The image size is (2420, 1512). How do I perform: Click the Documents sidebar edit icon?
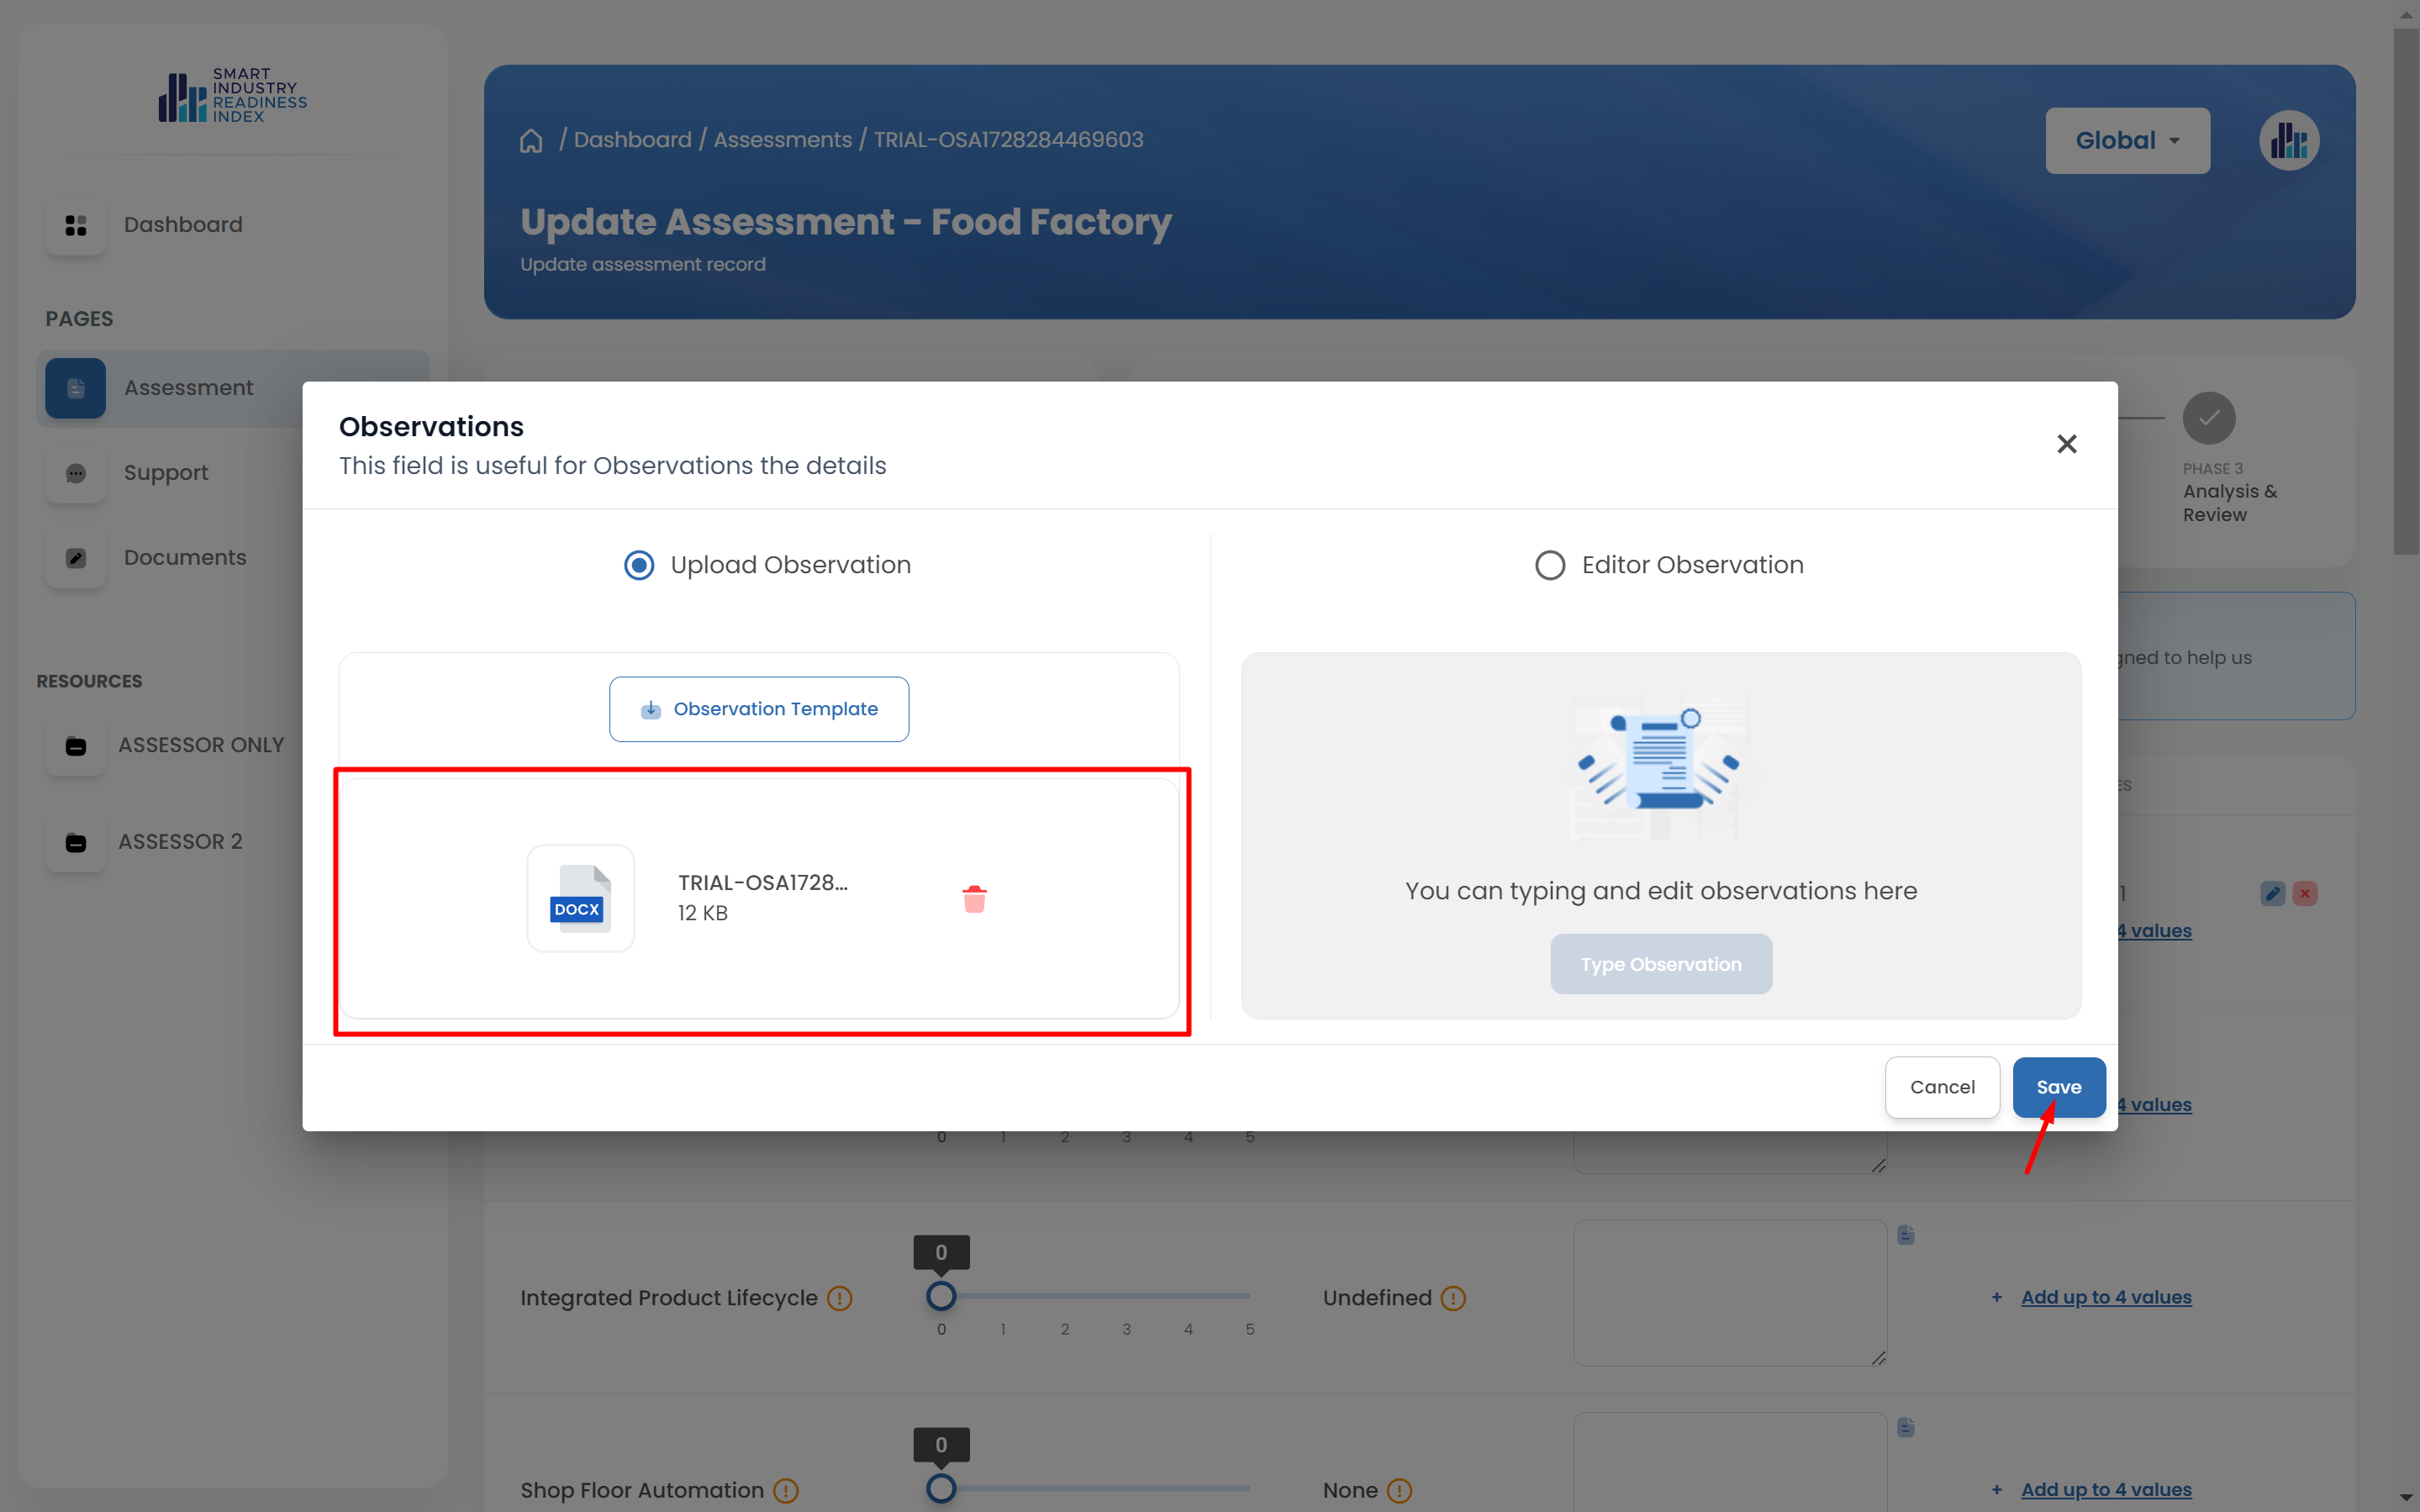[x=76, y=558]
